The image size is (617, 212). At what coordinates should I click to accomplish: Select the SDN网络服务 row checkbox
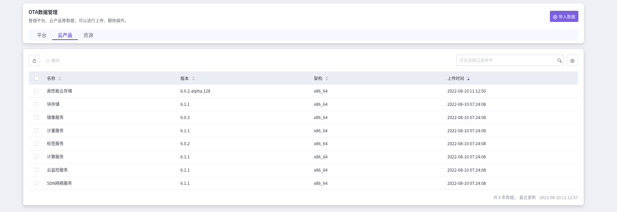[37, 183]
